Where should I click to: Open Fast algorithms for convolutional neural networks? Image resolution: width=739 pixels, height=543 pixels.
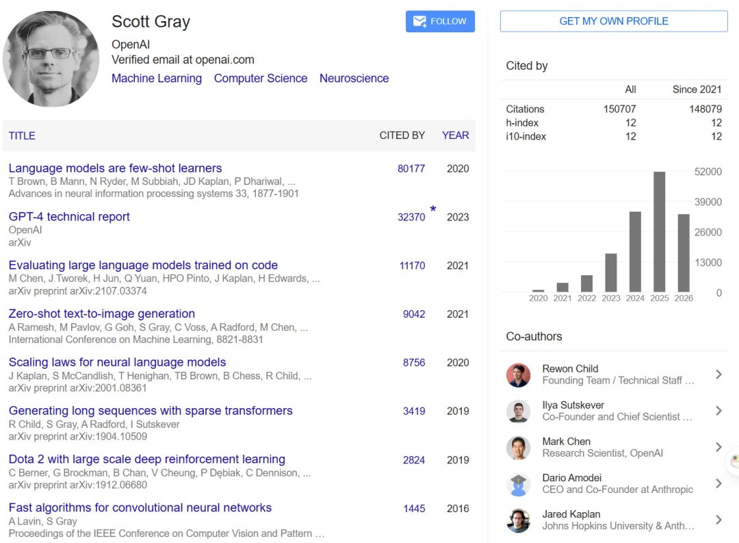[140, 508]
